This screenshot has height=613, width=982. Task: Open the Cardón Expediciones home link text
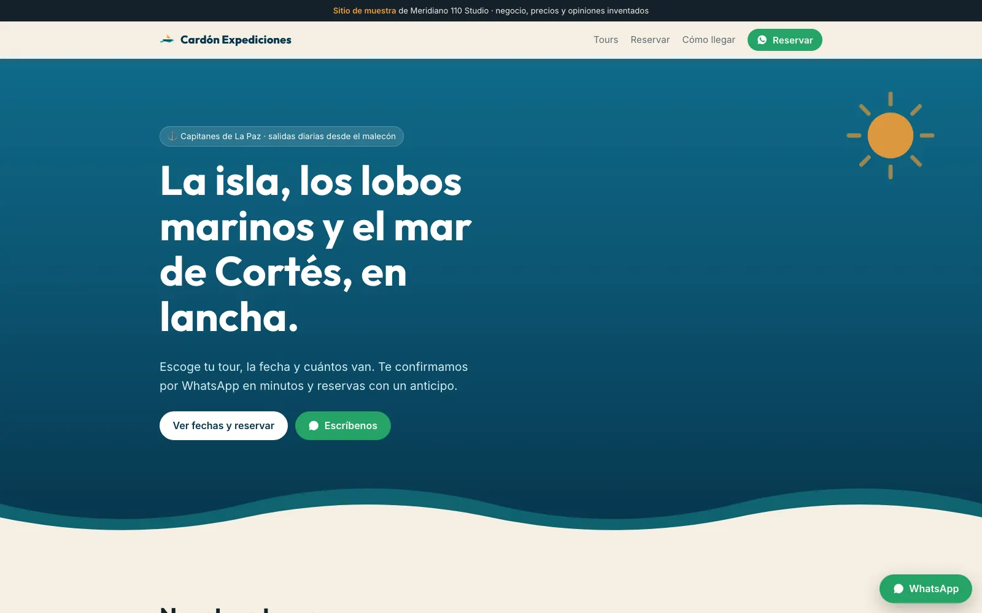pos(236,40)
